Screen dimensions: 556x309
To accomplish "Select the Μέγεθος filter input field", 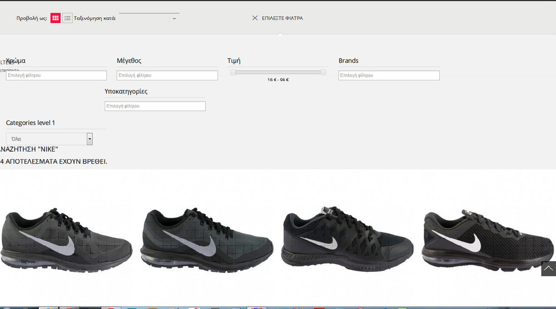I will 167,75.
